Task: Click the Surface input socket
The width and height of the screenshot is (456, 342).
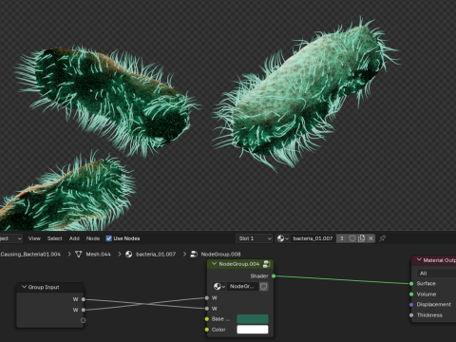Action: (x=411, y=284)
